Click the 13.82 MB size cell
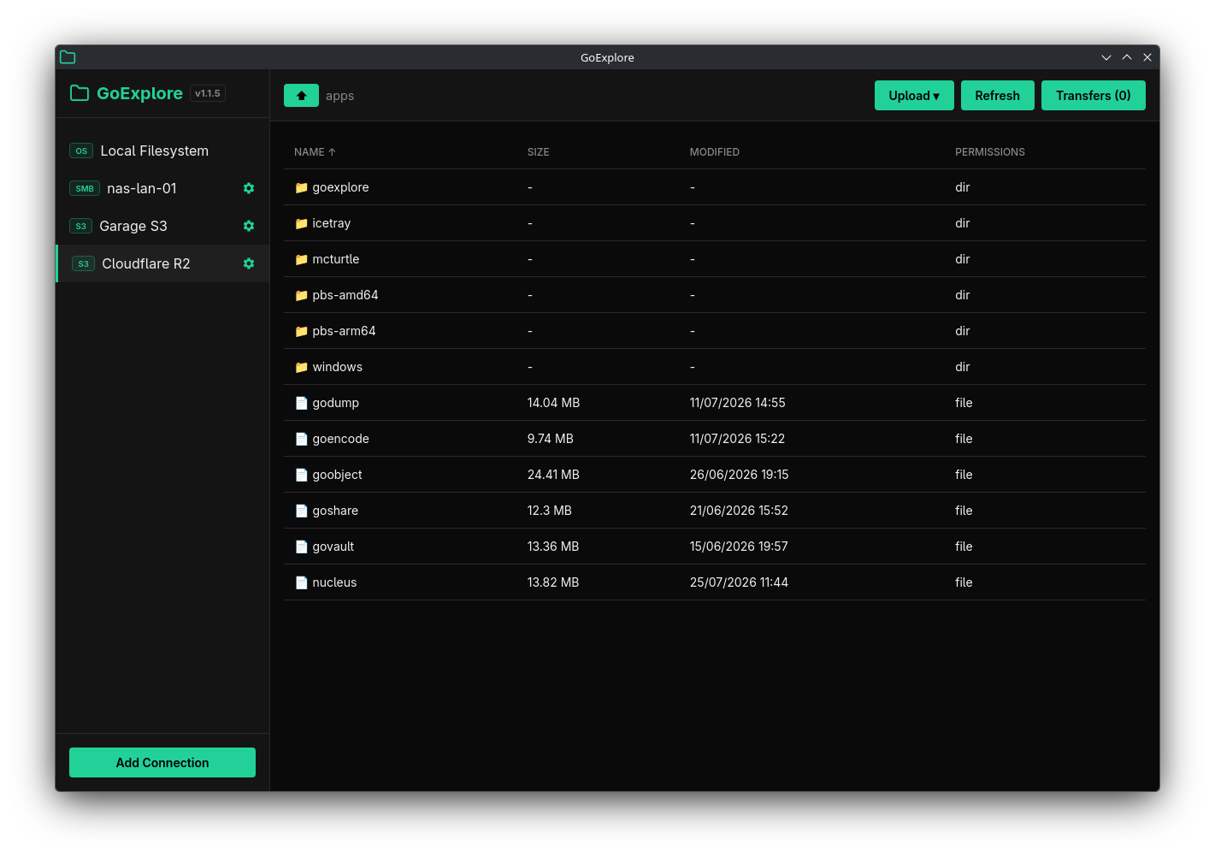Viewport: 1215px width, 857px height. tap(553, 582)
